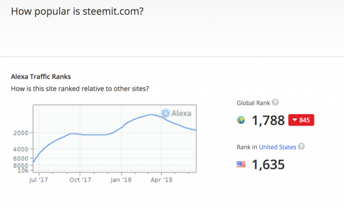Image resolution: width=344 pixels, height=207 pixels.
Task: Click the United States rank help icon
Action: tap(301, 146)
